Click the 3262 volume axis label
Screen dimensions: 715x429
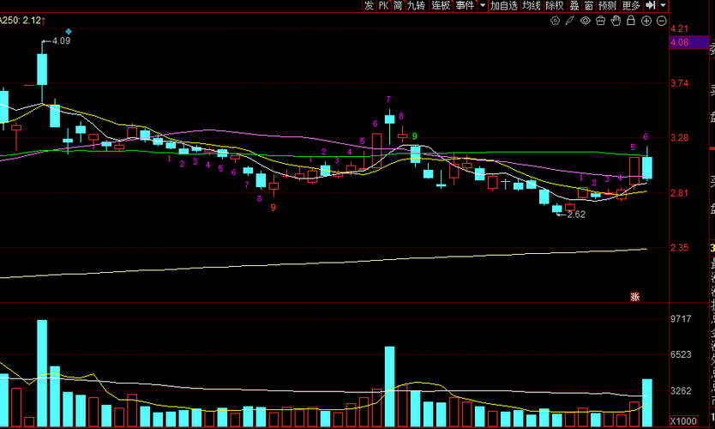coord(681,390)
